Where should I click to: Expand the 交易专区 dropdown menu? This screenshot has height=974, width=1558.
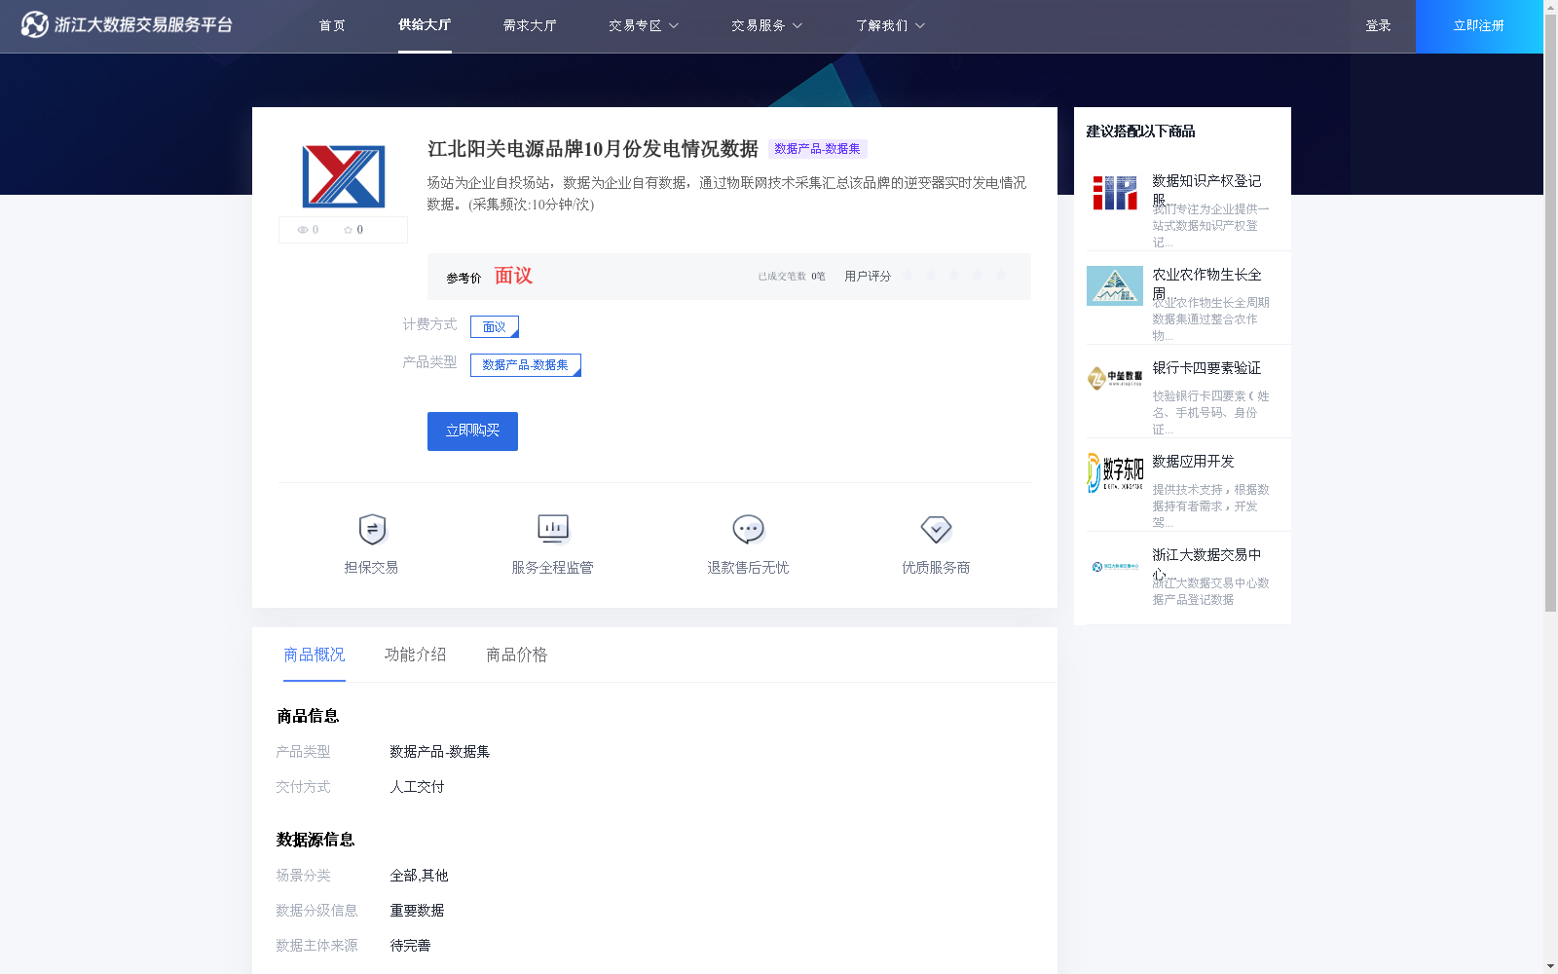[x=644, y=25]
